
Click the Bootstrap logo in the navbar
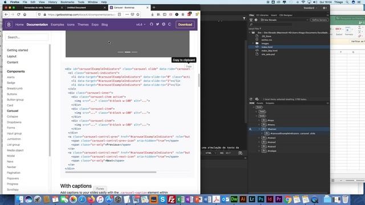click(9, 24)
